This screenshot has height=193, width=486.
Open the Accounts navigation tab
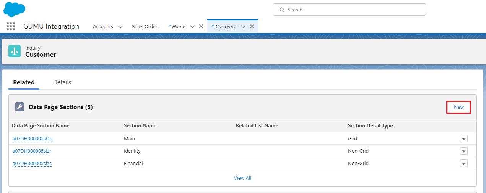(x=103, y=26)
